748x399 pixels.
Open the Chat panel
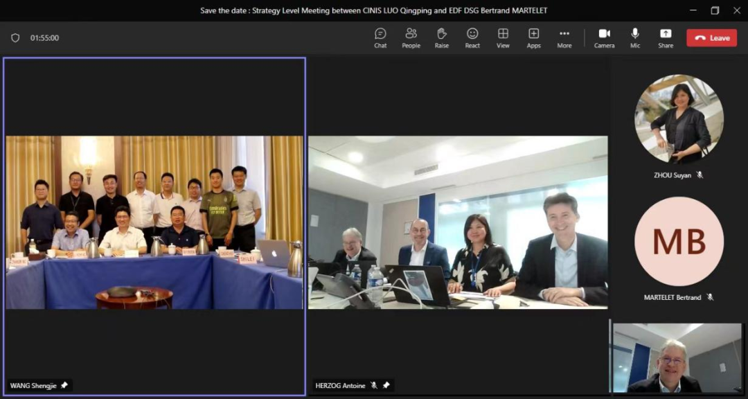click(380, 37)
